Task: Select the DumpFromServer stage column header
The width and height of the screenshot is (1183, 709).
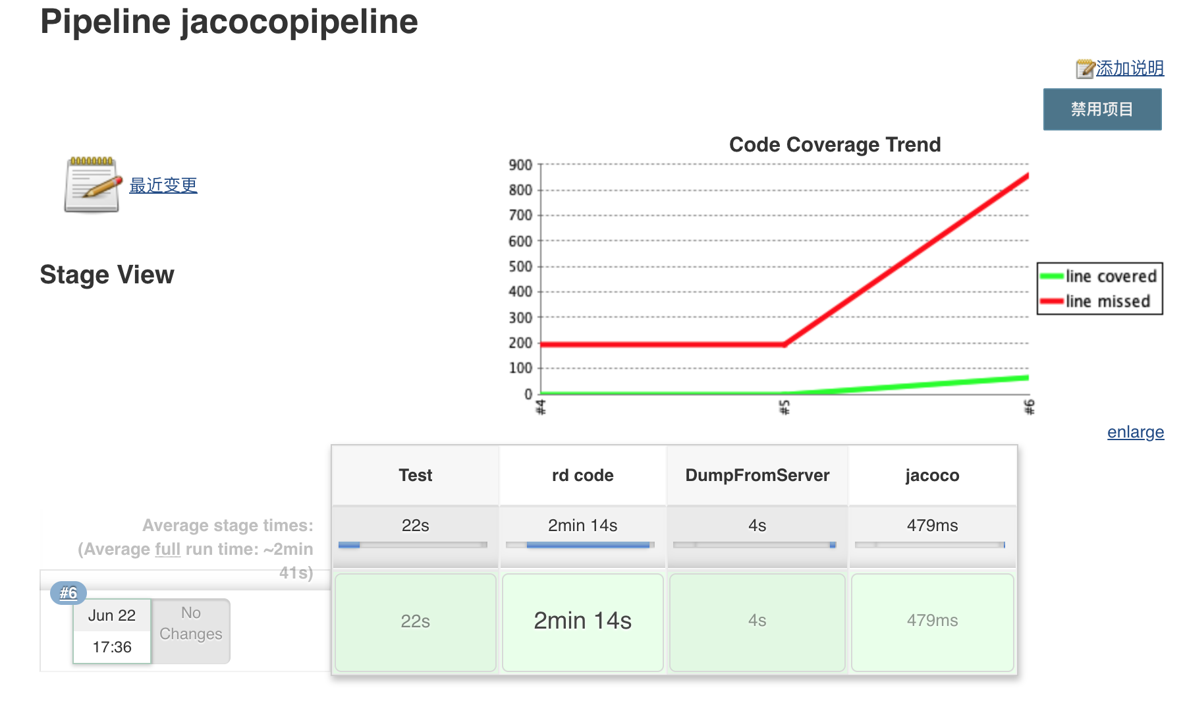Action: point(757,474)
